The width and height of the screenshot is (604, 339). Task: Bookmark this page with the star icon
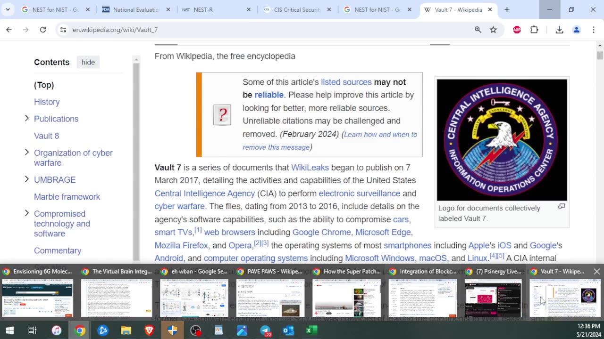(x=494, y=30)
